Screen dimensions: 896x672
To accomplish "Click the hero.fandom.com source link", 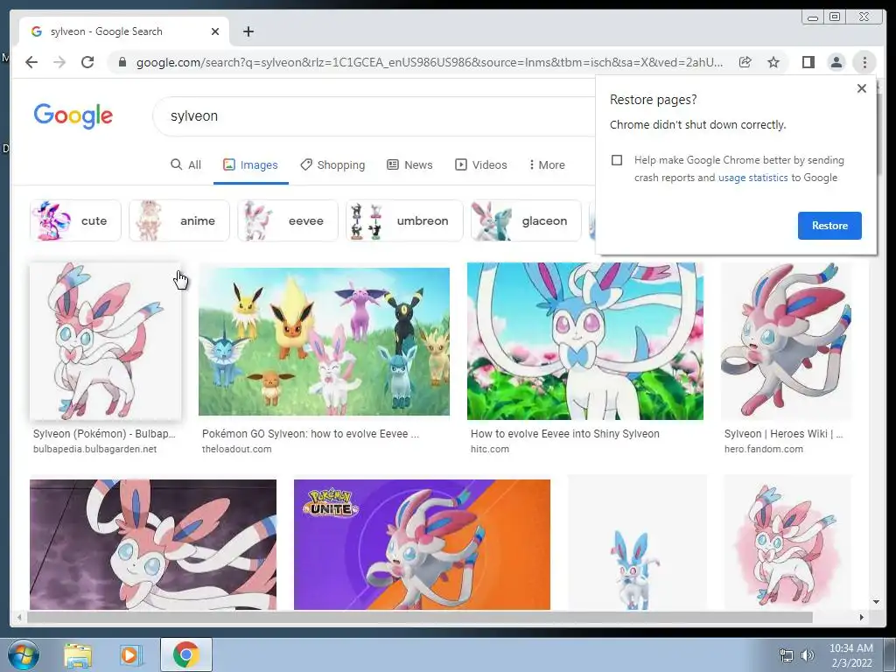I will click(x=763, y=449).
